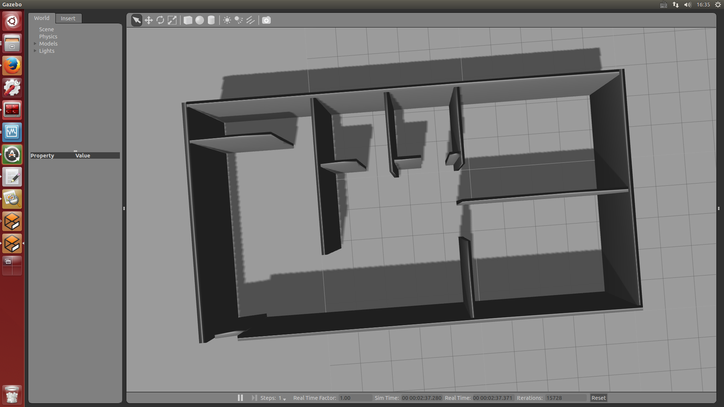Insert a cylinder shape
The width and height of the screenshot is (724, 407).
tap(211, 20)
